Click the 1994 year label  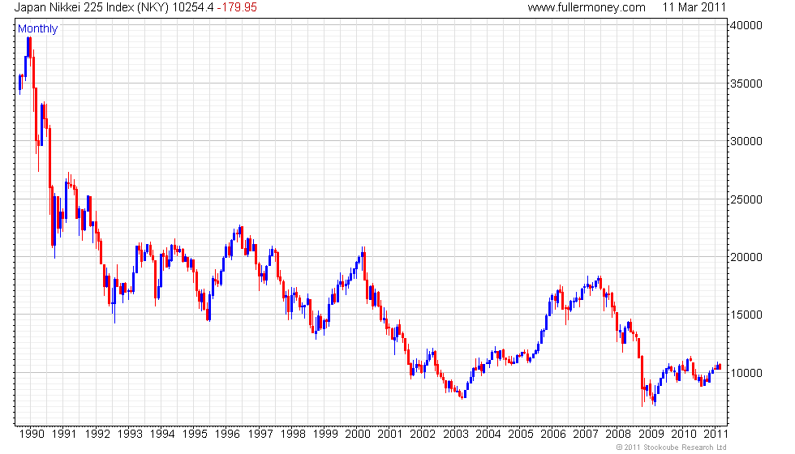(162, 434)
